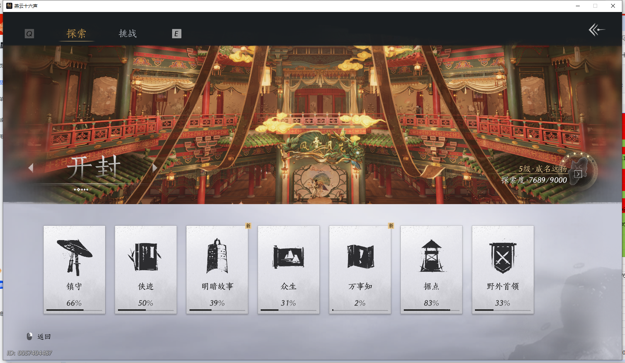Select the 万事知 label
The height and width of the screenshot is (363, 625).
(x=360, y=286)
